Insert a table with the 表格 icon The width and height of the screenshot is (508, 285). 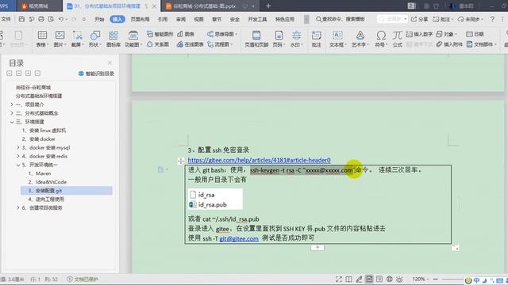42,39
